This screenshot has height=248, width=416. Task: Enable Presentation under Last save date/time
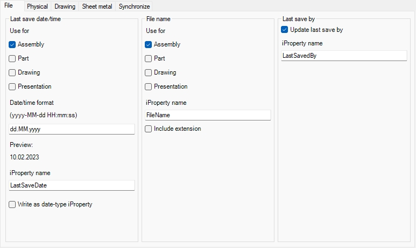point(12,86)
